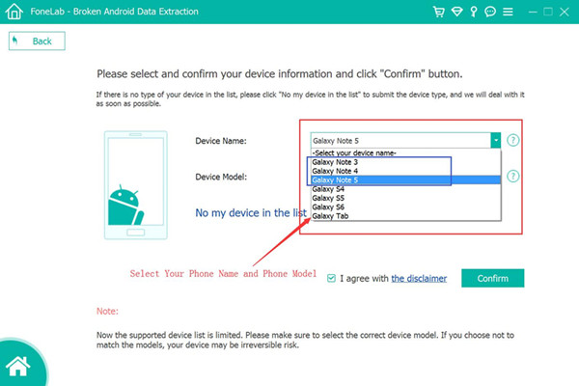Choose highlighted Galaxy Note 5 option

tap(405, 180)
